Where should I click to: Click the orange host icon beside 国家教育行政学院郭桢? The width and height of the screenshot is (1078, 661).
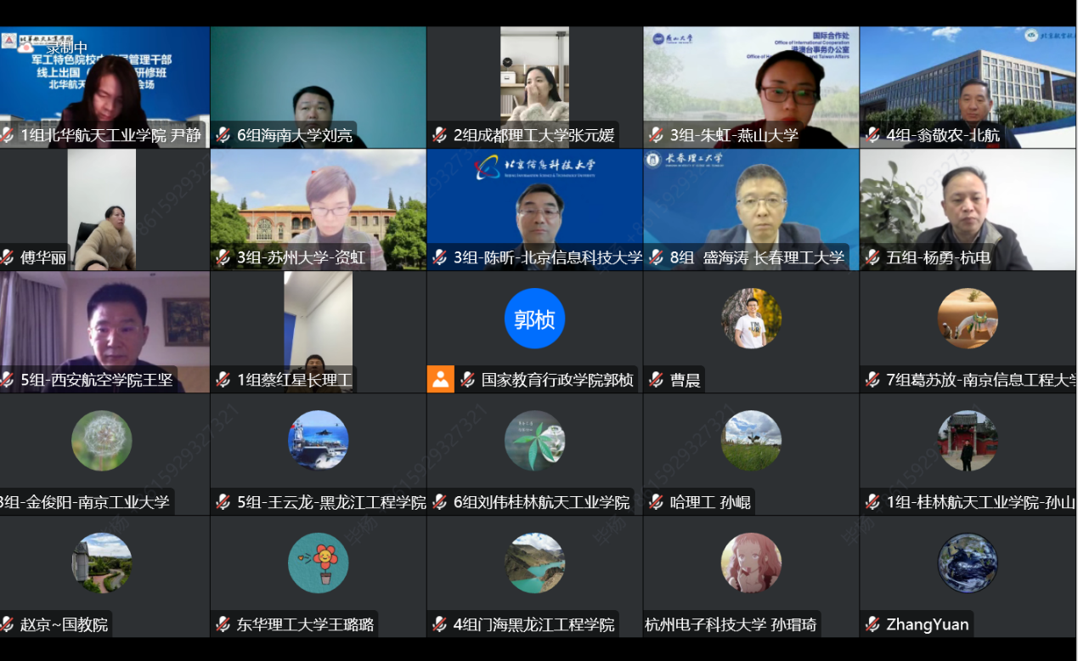[440, 379]
